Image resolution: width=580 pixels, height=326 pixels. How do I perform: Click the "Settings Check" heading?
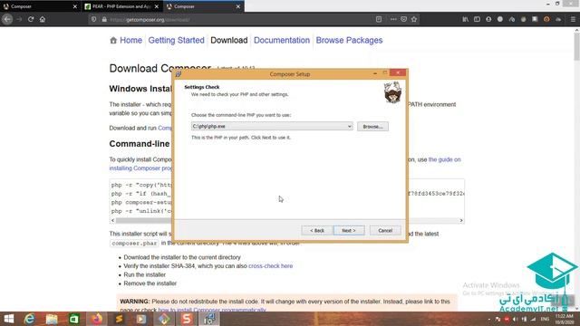click(x=201, y=87)
